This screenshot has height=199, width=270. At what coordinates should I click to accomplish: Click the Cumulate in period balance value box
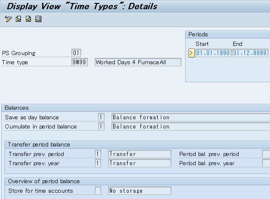[x=101, y=126]
